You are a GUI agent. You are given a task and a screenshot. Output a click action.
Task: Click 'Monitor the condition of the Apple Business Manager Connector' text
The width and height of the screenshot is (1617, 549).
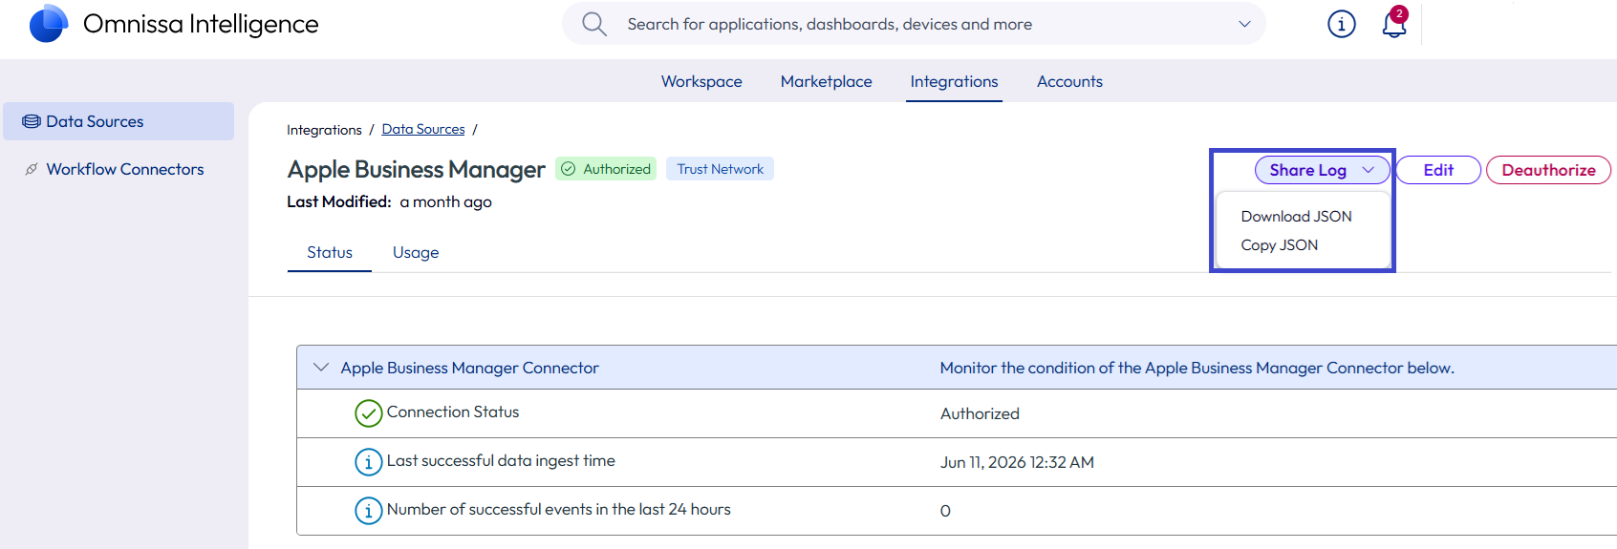tap(1197, 368)
